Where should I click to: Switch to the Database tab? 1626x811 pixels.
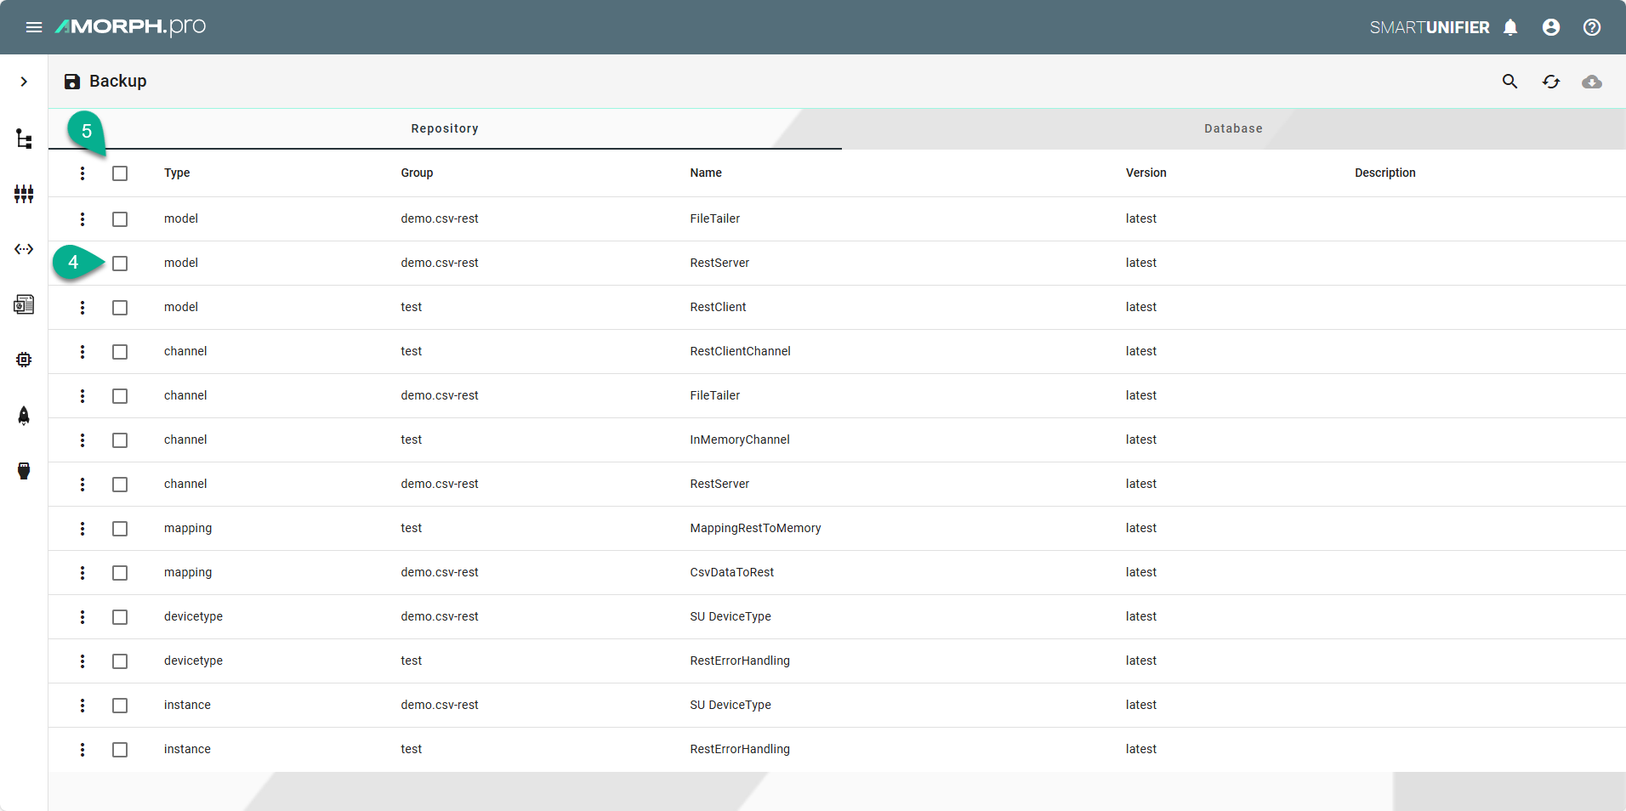1232,128
